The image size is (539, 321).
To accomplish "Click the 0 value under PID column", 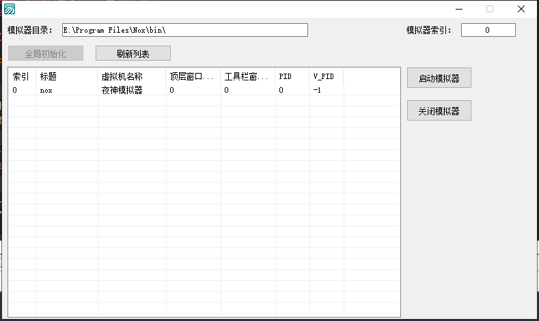I will [x=281, y=90].
